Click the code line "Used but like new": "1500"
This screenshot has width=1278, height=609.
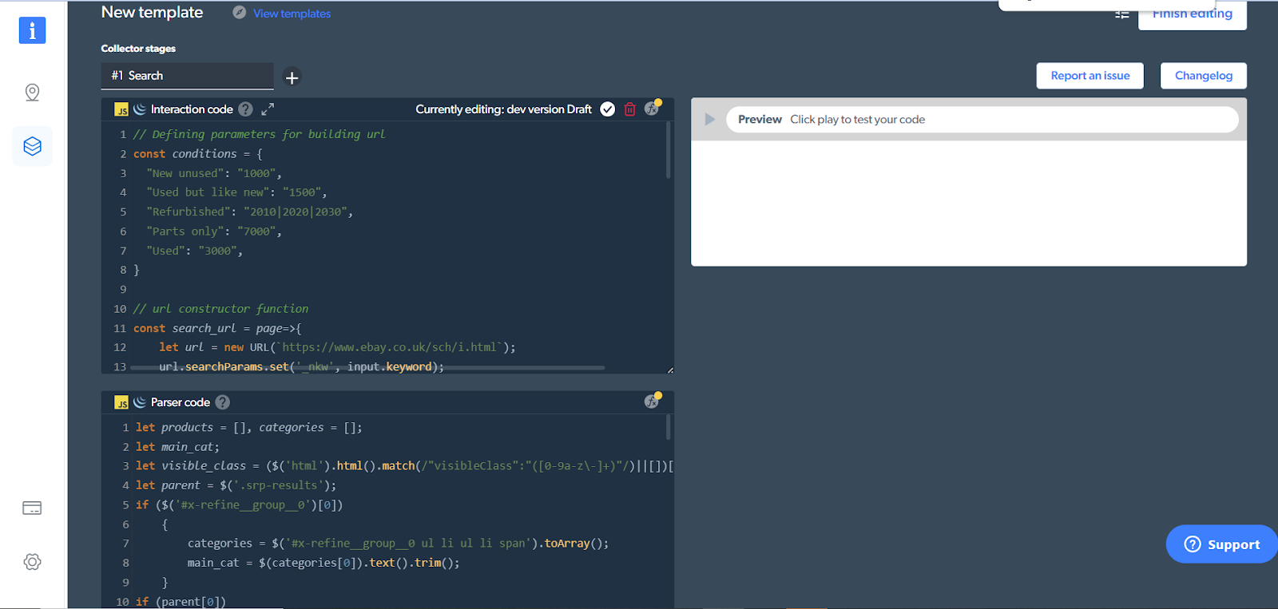(236, 192)
